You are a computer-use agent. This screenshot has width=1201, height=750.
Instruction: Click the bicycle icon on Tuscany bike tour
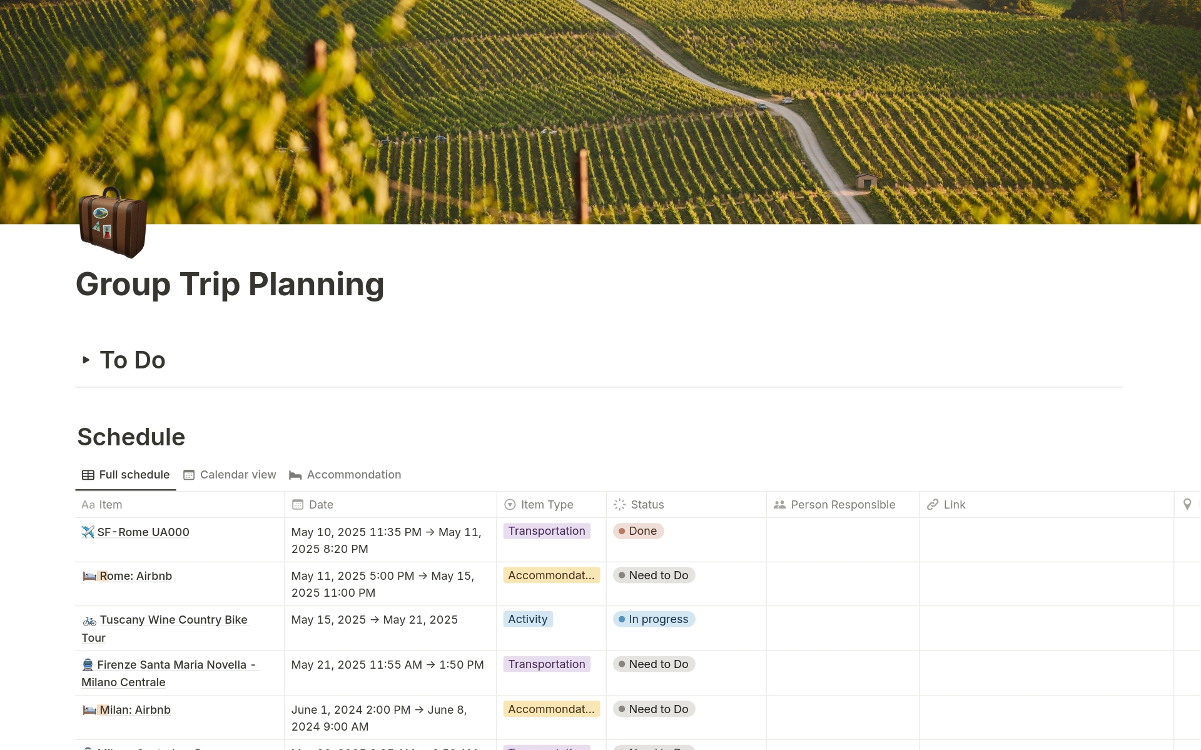[x=89, y=621]
